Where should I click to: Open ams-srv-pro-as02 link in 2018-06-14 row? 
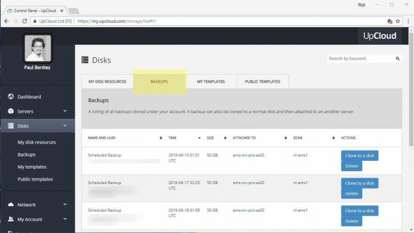249,155
